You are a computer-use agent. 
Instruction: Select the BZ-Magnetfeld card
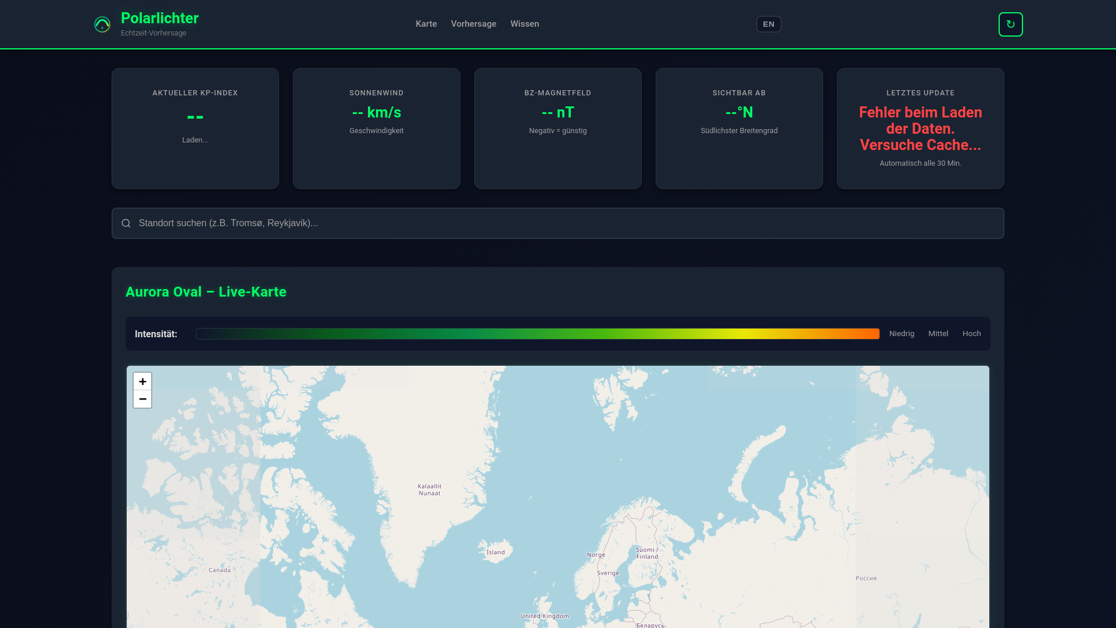[x=558, y=129]
